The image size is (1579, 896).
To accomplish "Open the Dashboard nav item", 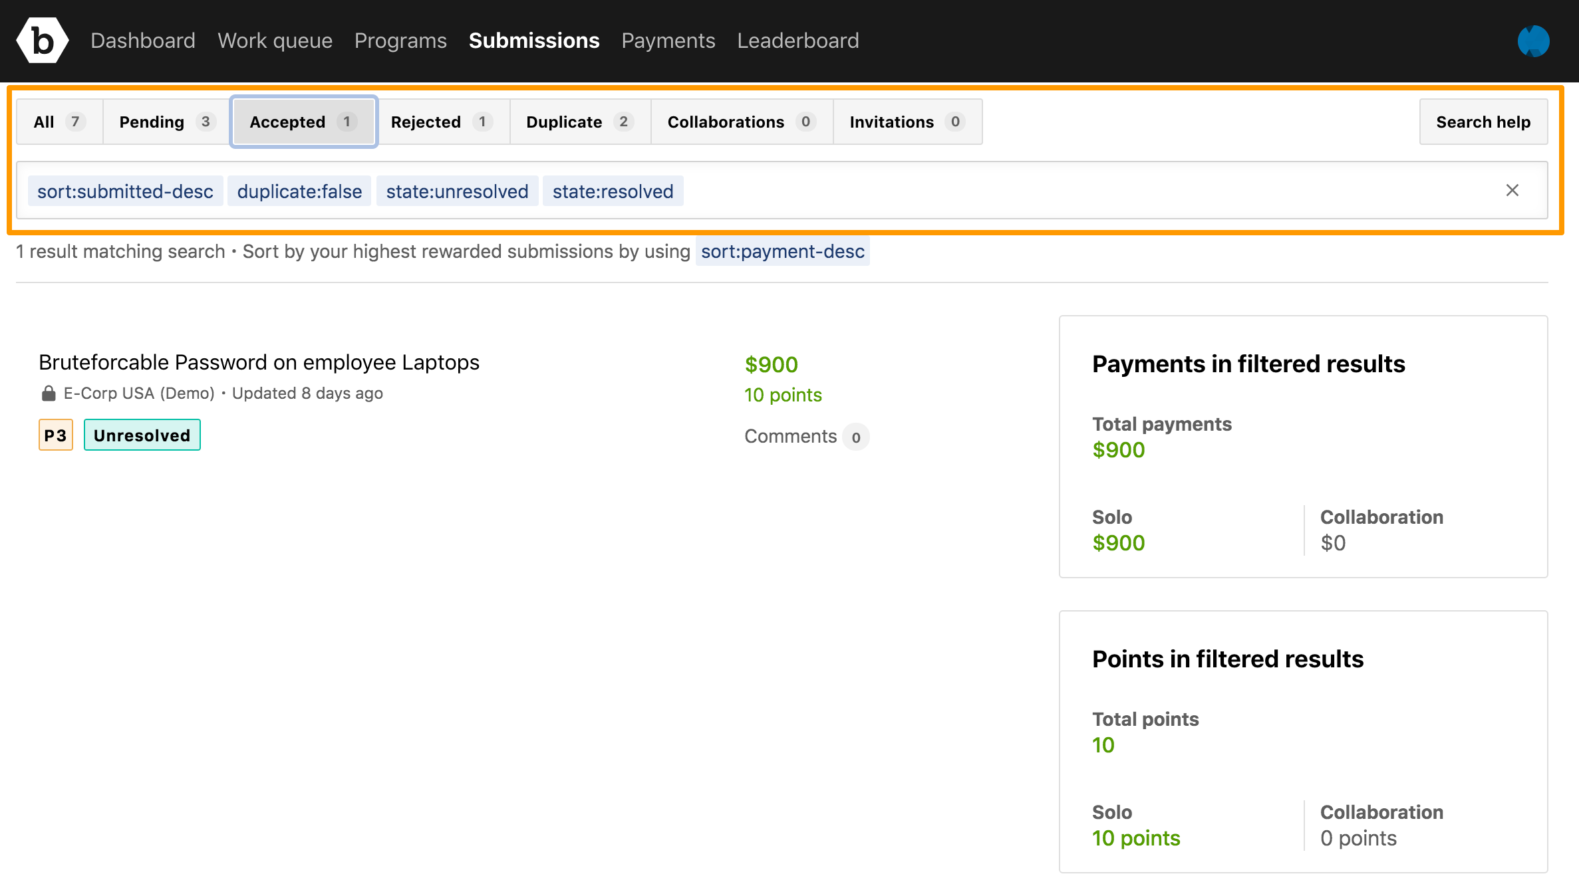I will [x=143, y=41].
